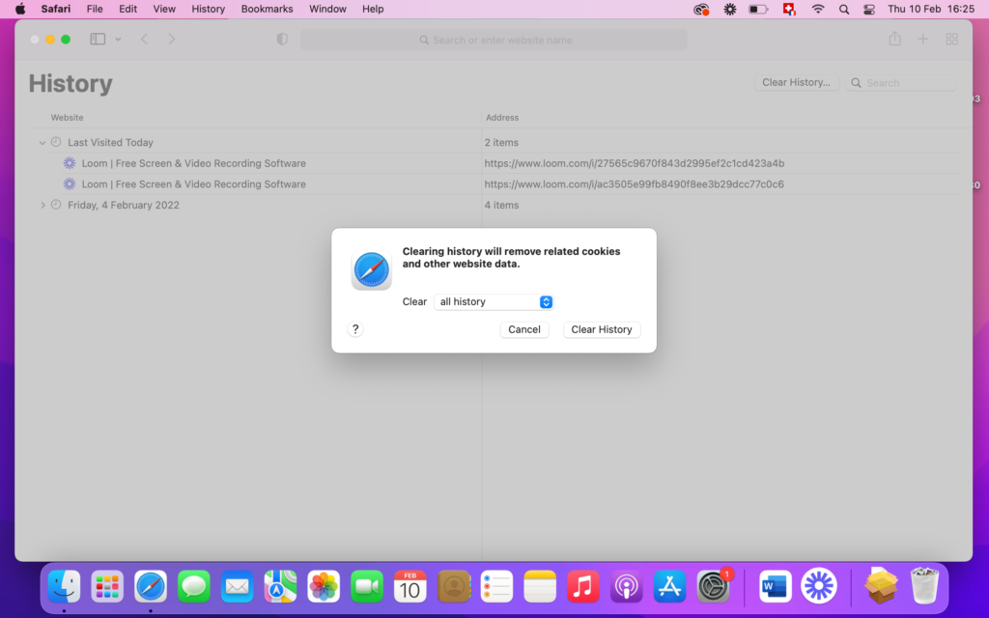989x618 pixels.
Task: Open Control Center from menu bar
Action: pyautogui.click(x=869, y=9)
